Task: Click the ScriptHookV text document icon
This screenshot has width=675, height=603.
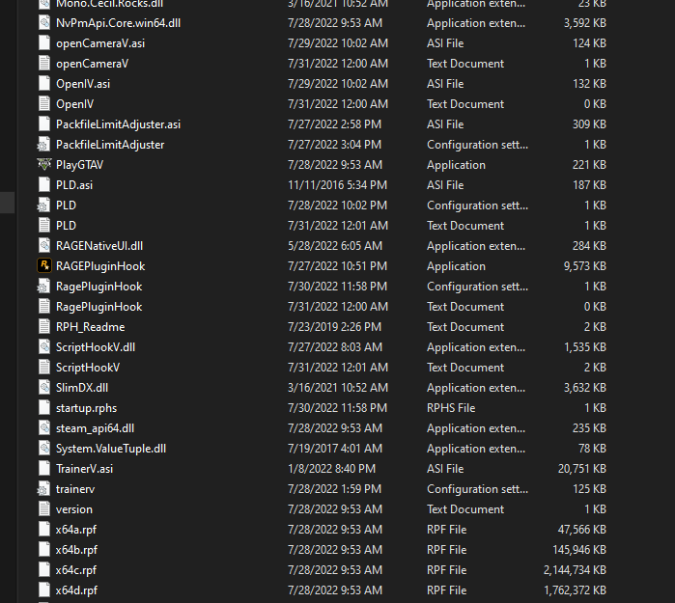Action: 43,368
